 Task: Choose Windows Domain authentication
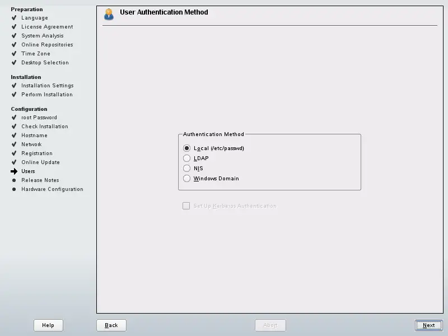(186, 178)
